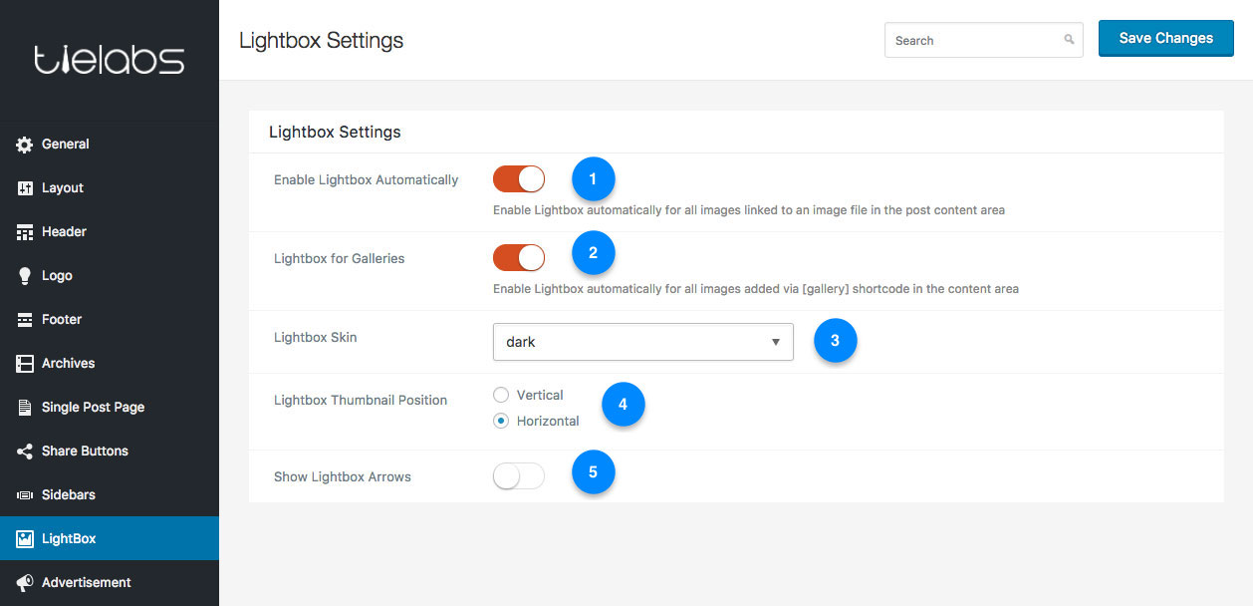Click the Archives icon

tap(25, 364)
